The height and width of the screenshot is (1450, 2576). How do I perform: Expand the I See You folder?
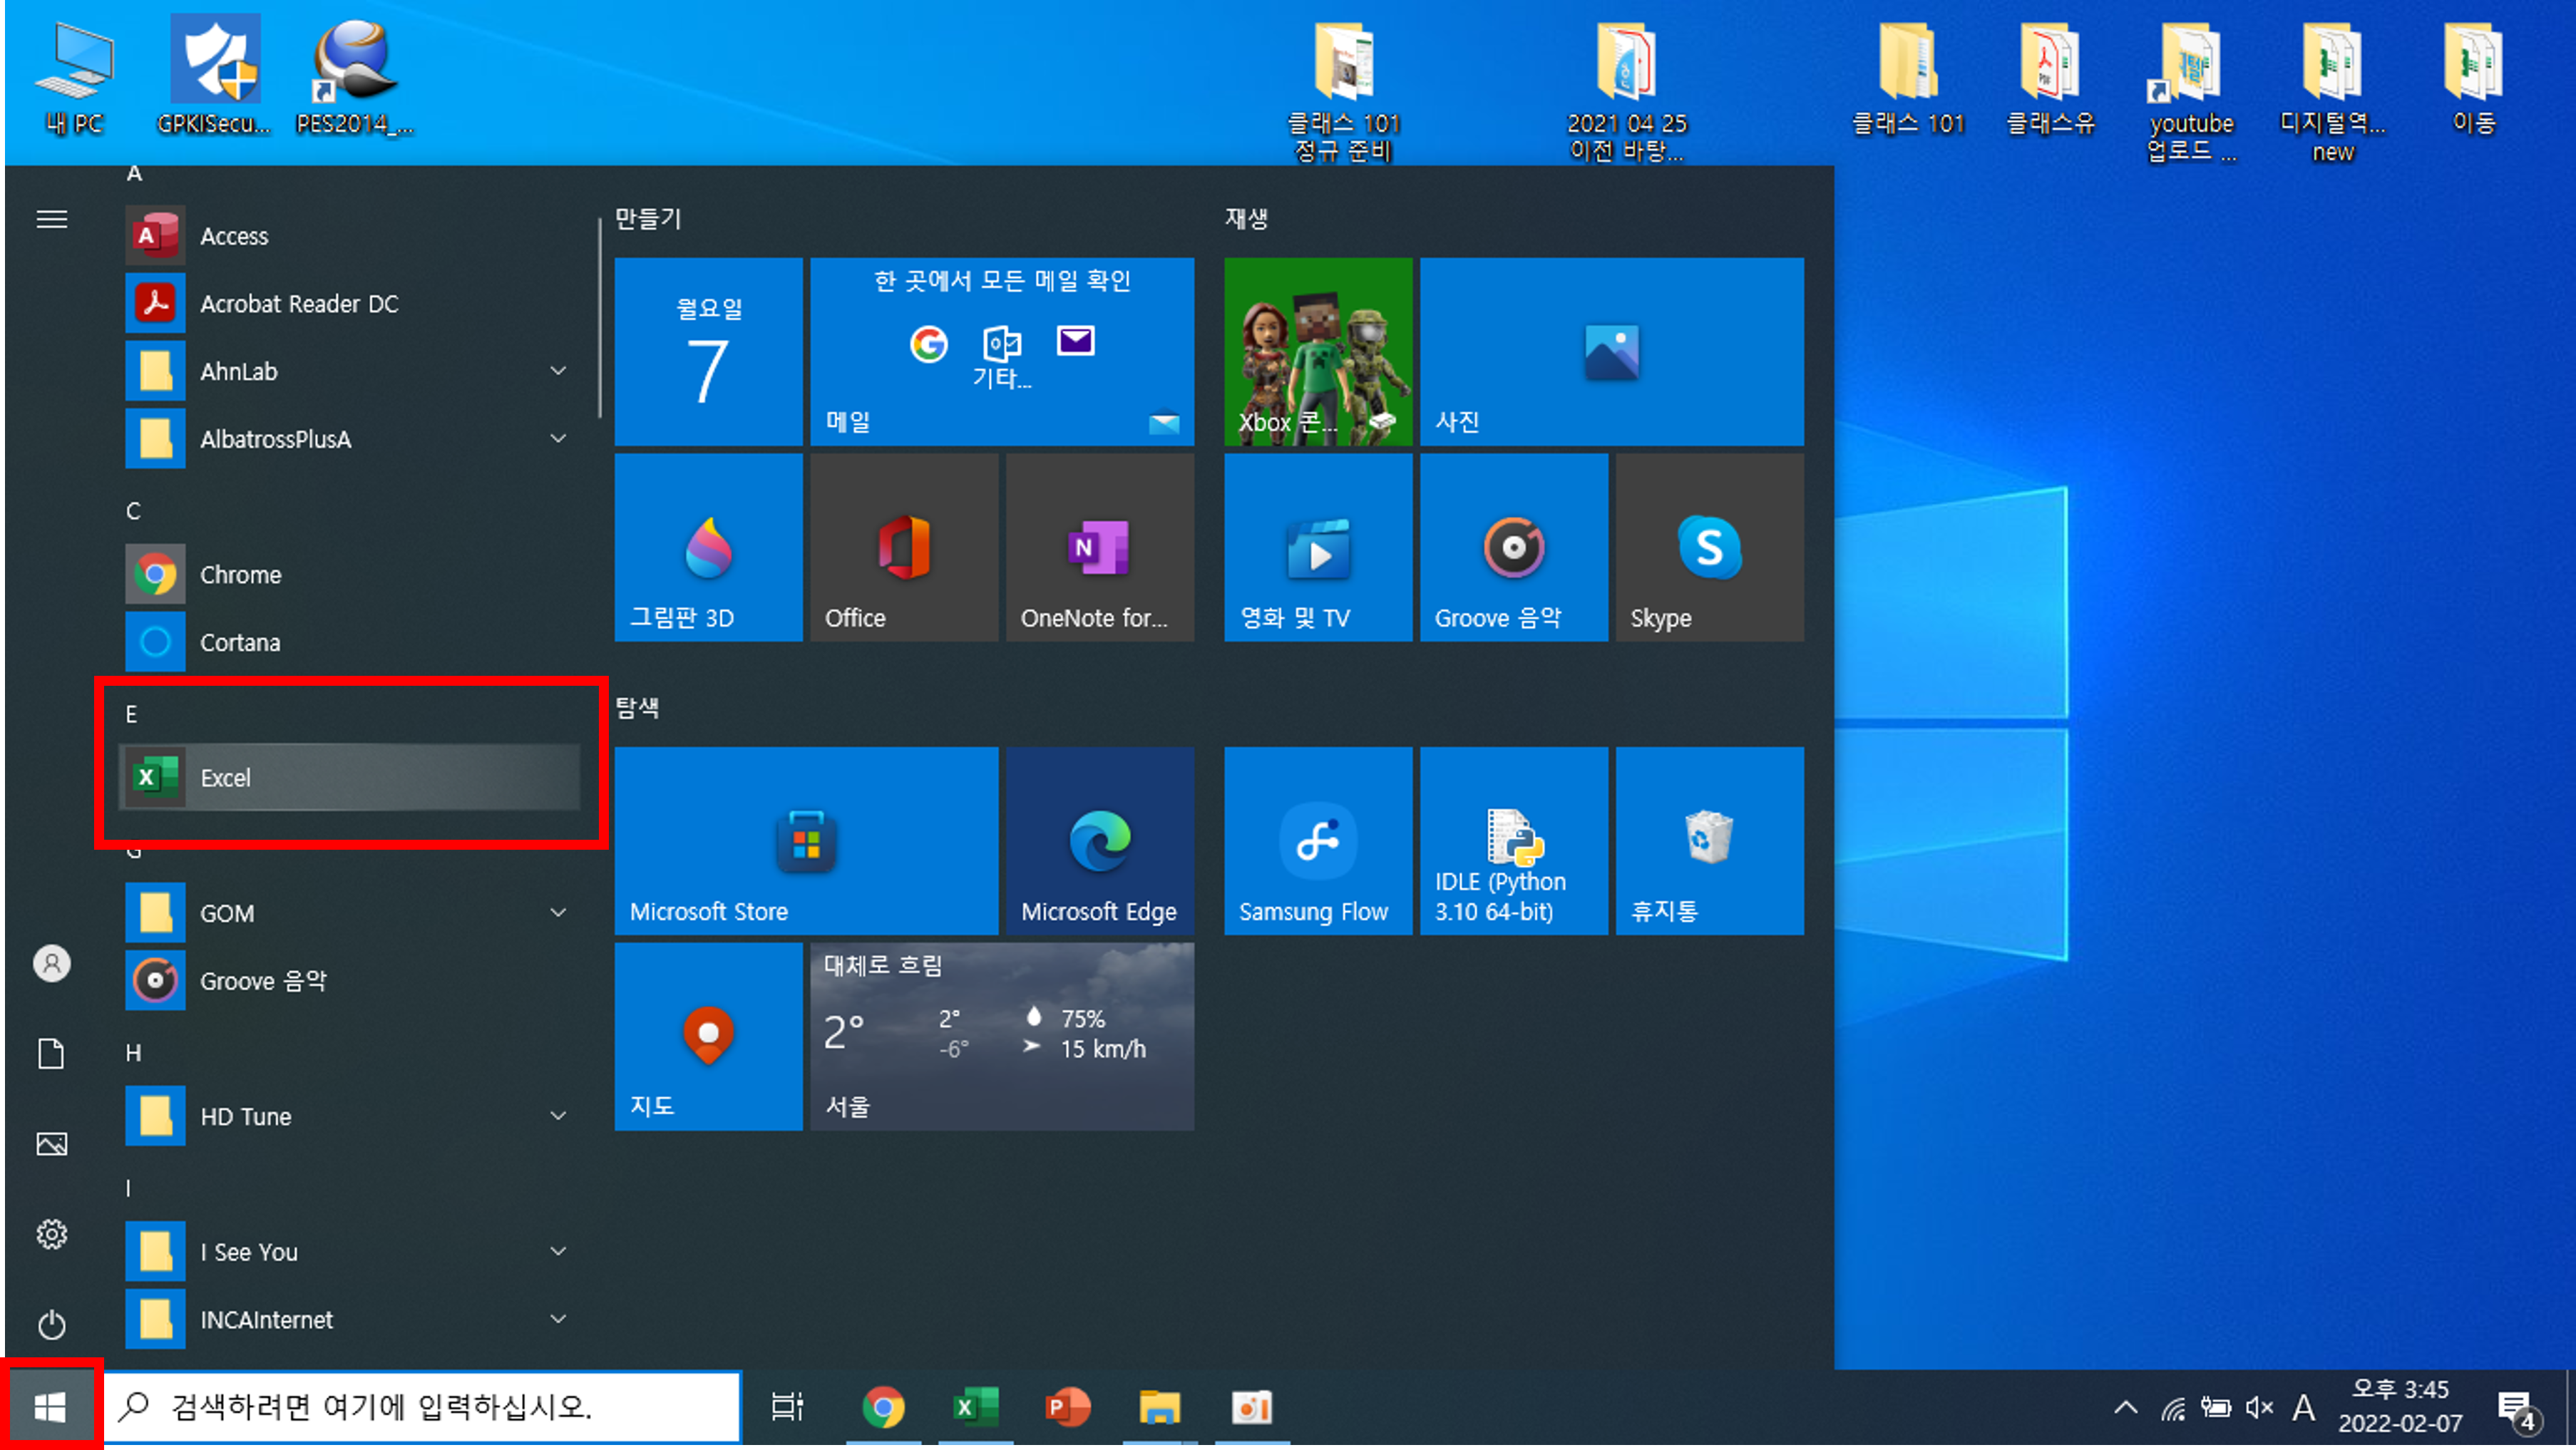[558, 1251]
